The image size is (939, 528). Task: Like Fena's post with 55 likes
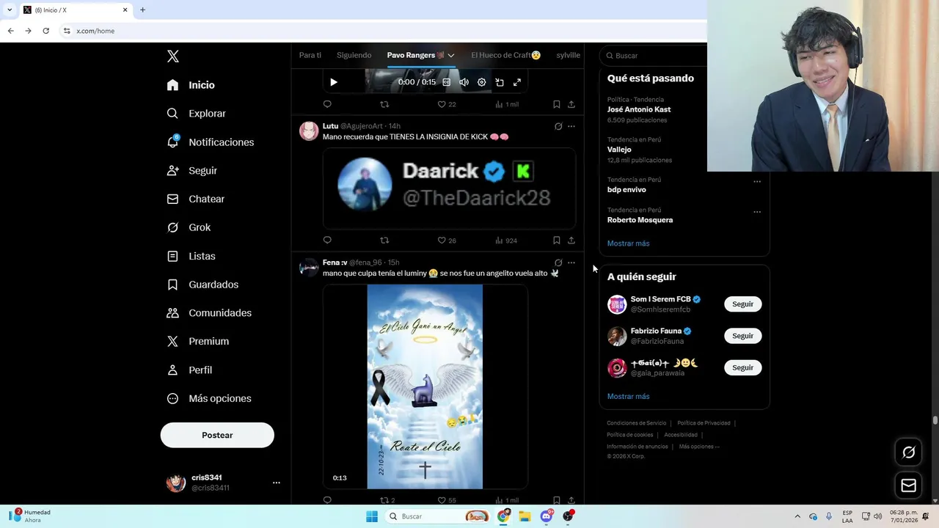coord(447,500)
